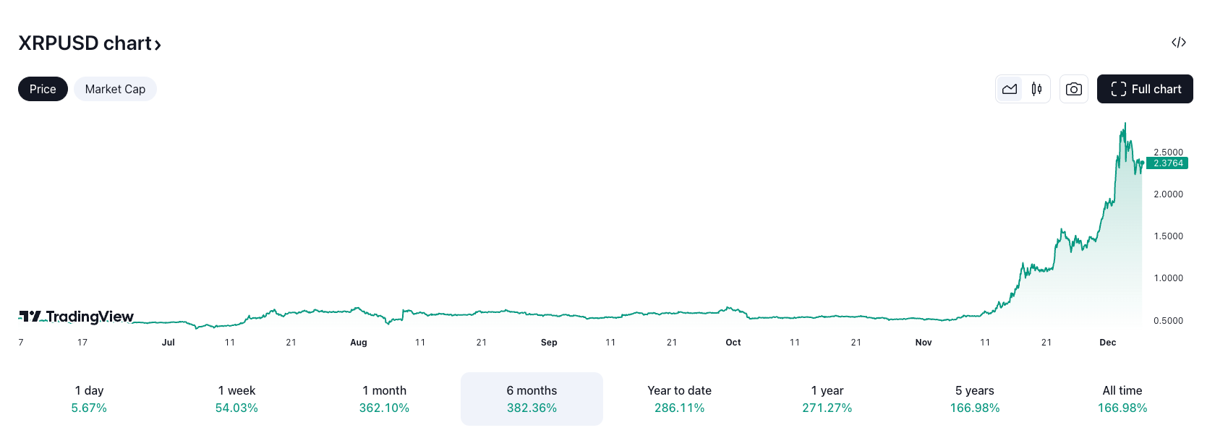Viewport: 1215px width, 438px height.
Task: Select the 5 years range
Action: tap(974, 399)
